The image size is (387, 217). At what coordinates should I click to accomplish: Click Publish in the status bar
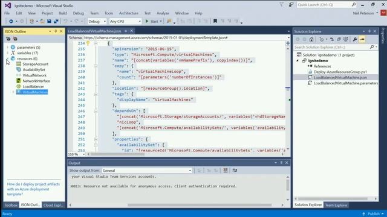(373, 214)
